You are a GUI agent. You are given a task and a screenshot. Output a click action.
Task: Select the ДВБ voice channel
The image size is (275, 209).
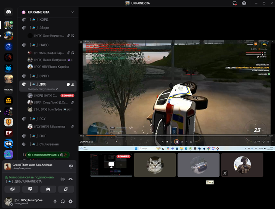pos(48,86)
